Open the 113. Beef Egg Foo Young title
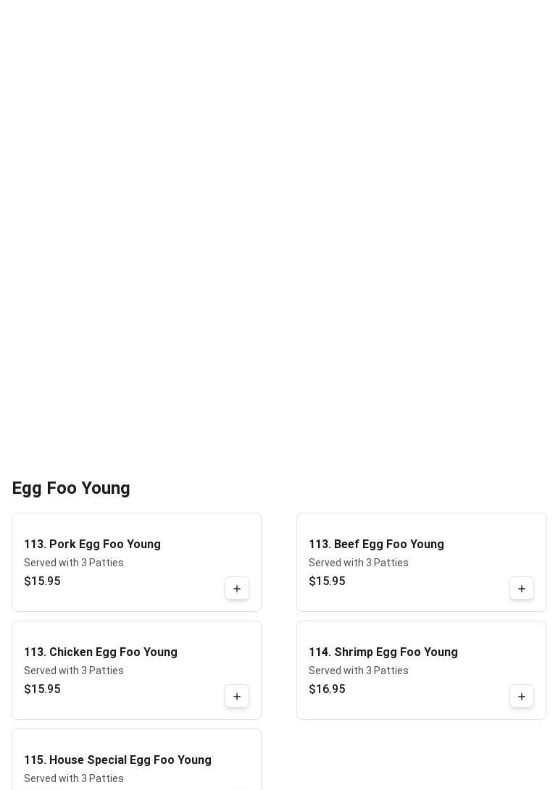 click(376, 544)
